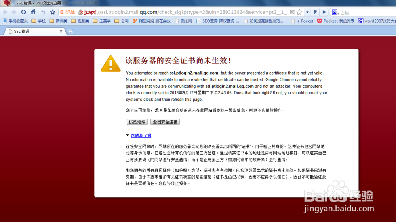Image resolution: width=396 pixels, height=222 pixels.
Task: Click the 帮助我了解 link
Action: pyautogui.click(x=141, y=135)
